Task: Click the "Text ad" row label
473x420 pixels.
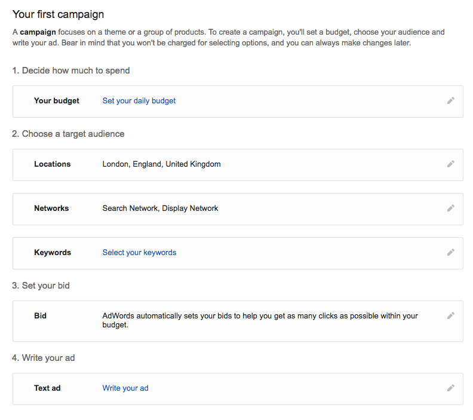Action: tap(47, 388)
